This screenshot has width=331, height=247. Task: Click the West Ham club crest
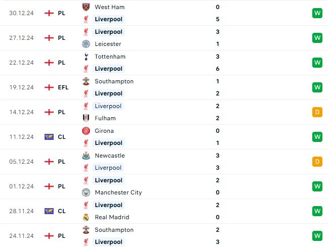tap(86, 7)
